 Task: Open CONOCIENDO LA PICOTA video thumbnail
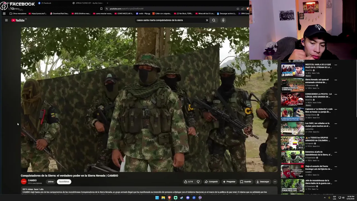pos(292,99)
